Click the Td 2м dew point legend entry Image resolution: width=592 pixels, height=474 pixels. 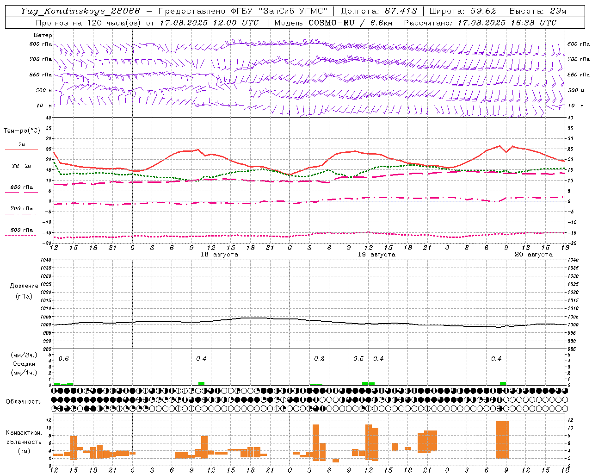click(21, 166)
